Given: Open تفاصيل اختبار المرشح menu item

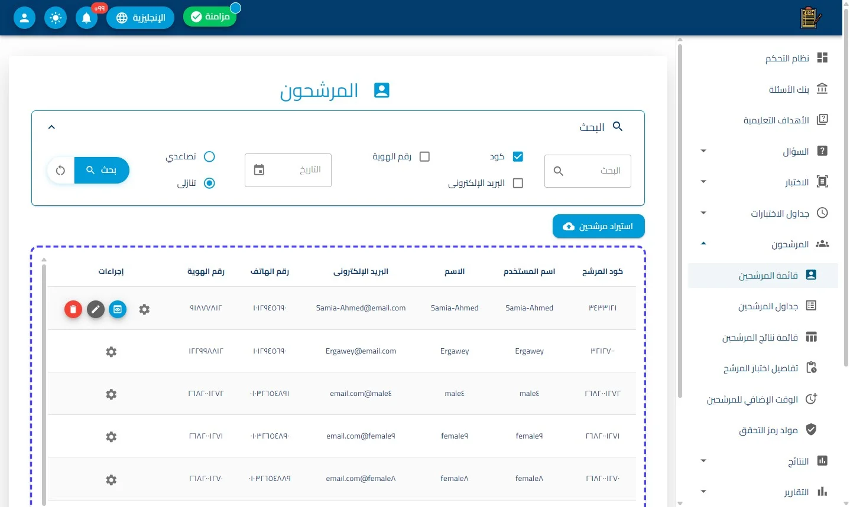Looking at the screenshot, I should point(763,368).
